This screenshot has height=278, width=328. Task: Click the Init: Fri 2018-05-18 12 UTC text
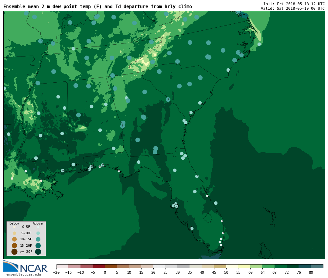pos(294,4)
